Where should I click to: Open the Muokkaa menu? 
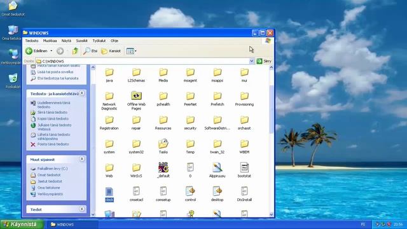[x=50, y=41]
